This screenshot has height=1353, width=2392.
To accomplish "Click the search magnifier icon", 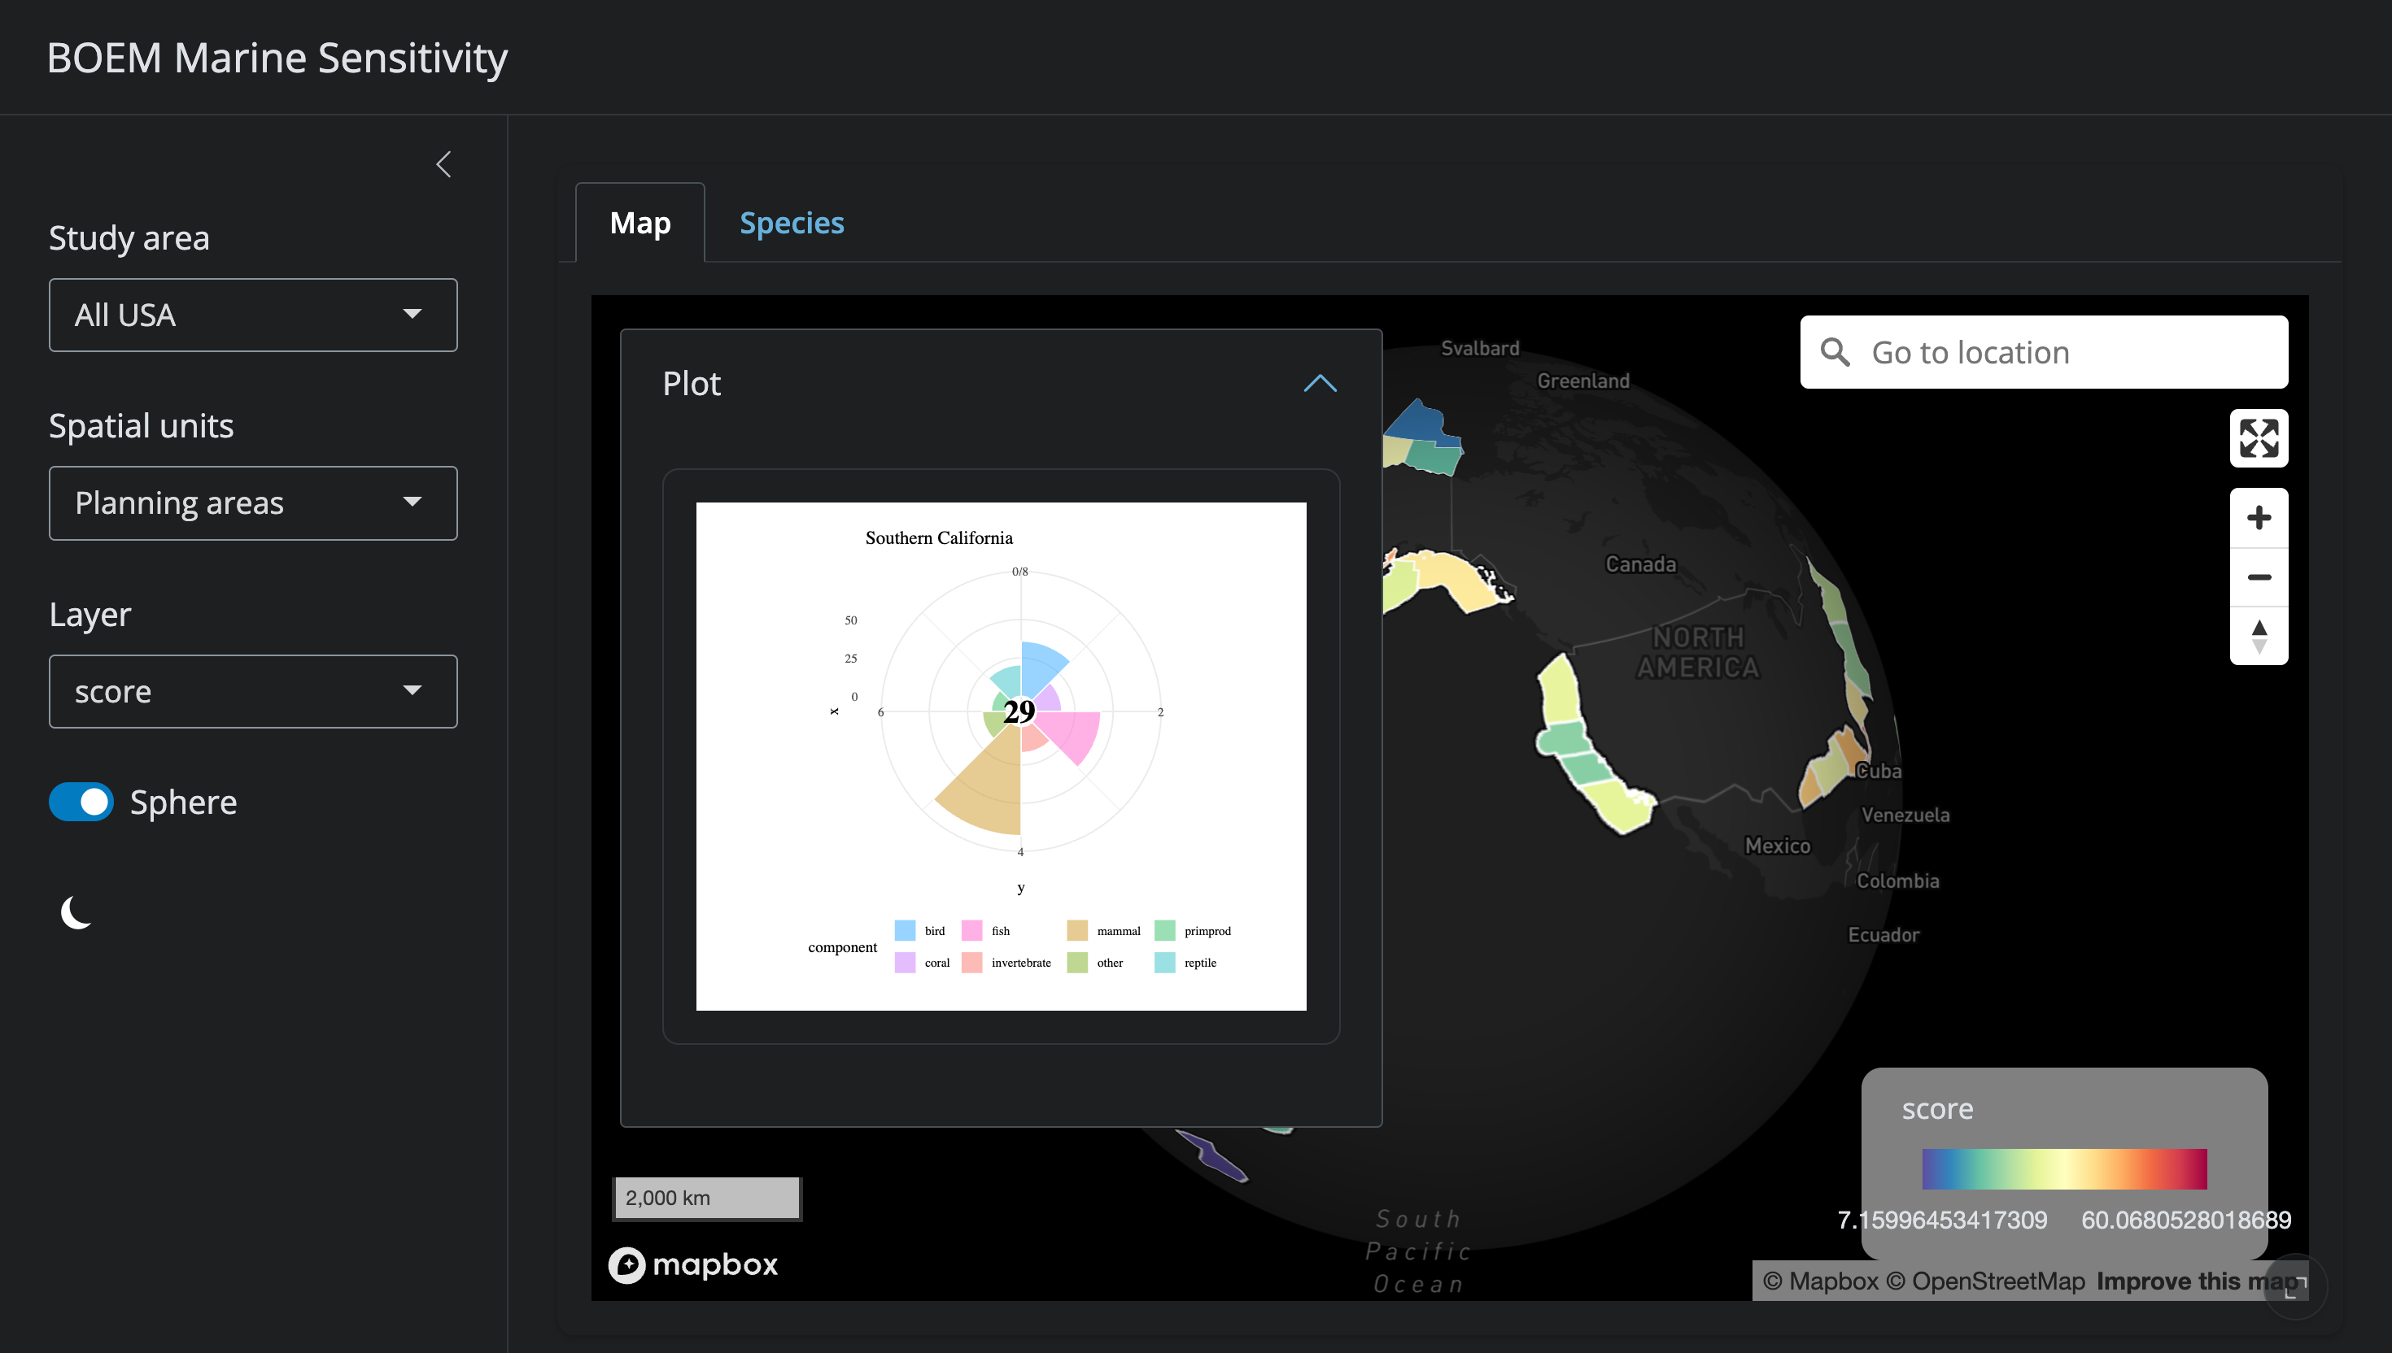I will (1834, 352).
